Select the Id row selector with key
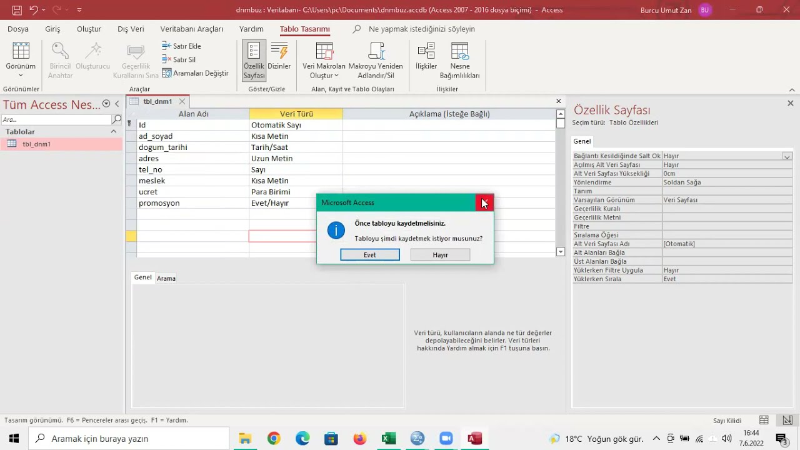Screen dimensions: 800x450 (131, 125)
